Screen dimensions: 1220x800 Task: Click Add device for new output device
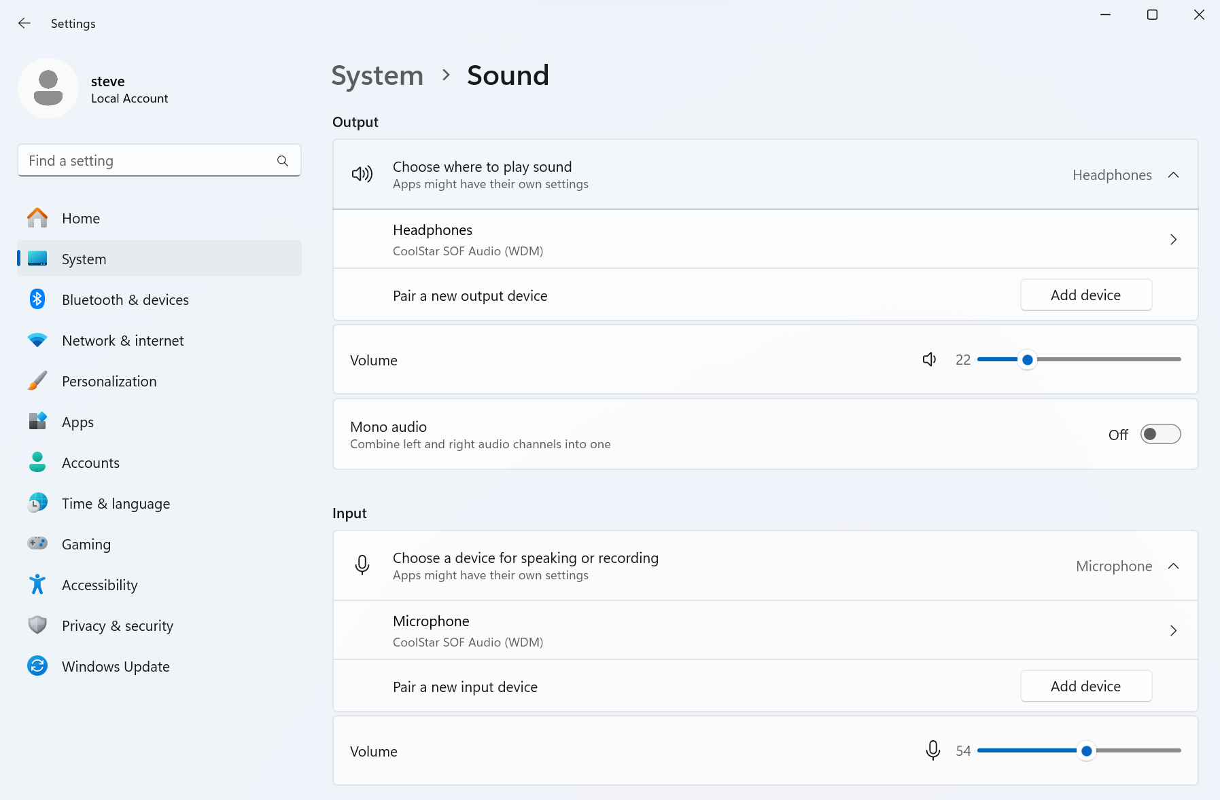tap(1085, 295)
